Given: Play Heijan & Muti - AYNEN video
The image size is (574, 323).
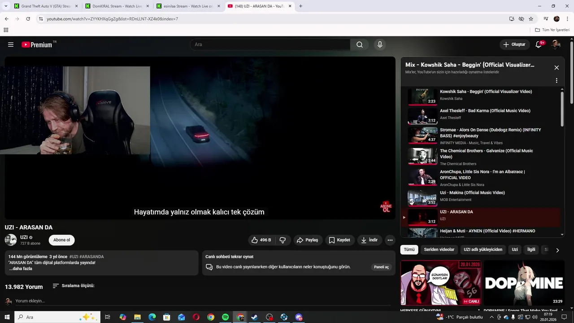Looking at the screenshot, I should [x=480, y=232].
